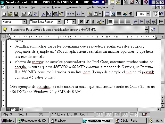Apply a numbered list
Viewport: 165px width, 124px height.
pyautogui.click(x=136, y=22)
